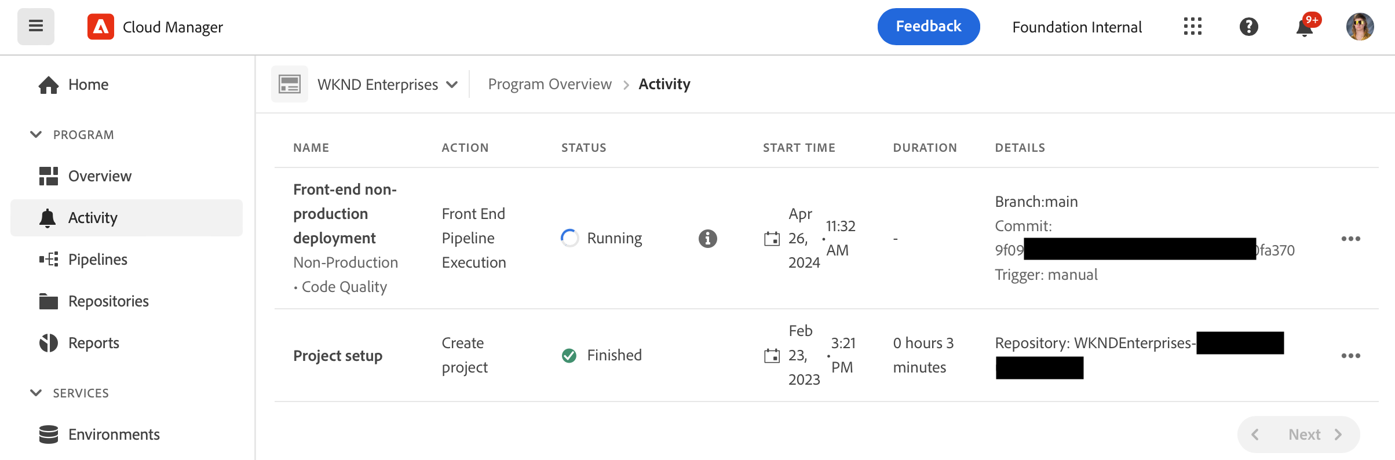
Task: Open the Foundation Internal organization selector
Action: pos(1076,27)
